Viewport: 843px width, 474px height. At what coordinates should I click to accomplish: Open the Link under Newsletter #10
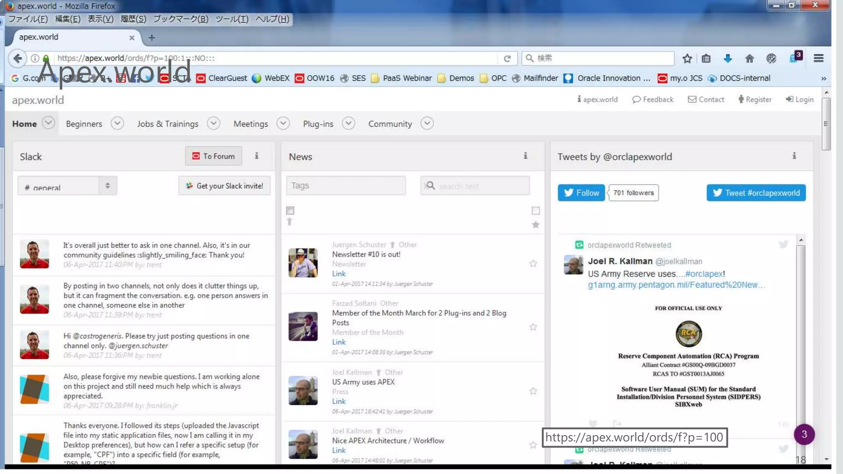point(339,274)
